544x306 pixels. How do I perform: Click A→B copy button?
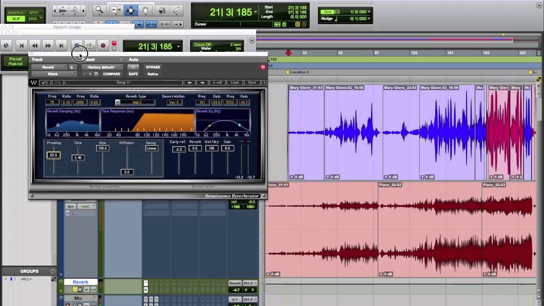coord(218,82)
